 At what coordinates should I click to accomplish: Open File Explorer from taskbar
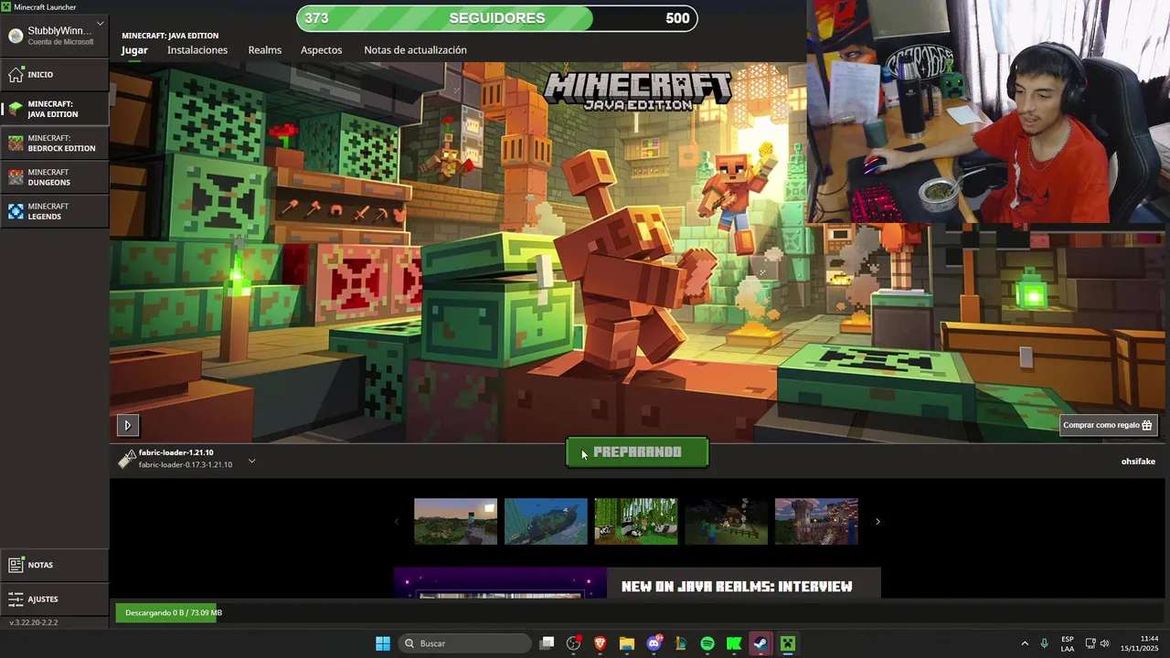pos(627,643)
